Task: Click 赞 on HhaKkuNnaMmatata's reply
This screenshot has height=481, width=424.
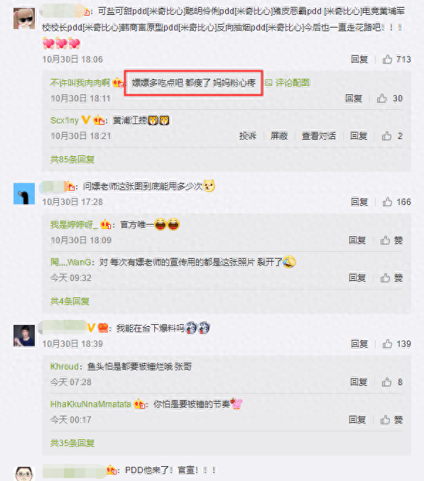Action: 391,420
